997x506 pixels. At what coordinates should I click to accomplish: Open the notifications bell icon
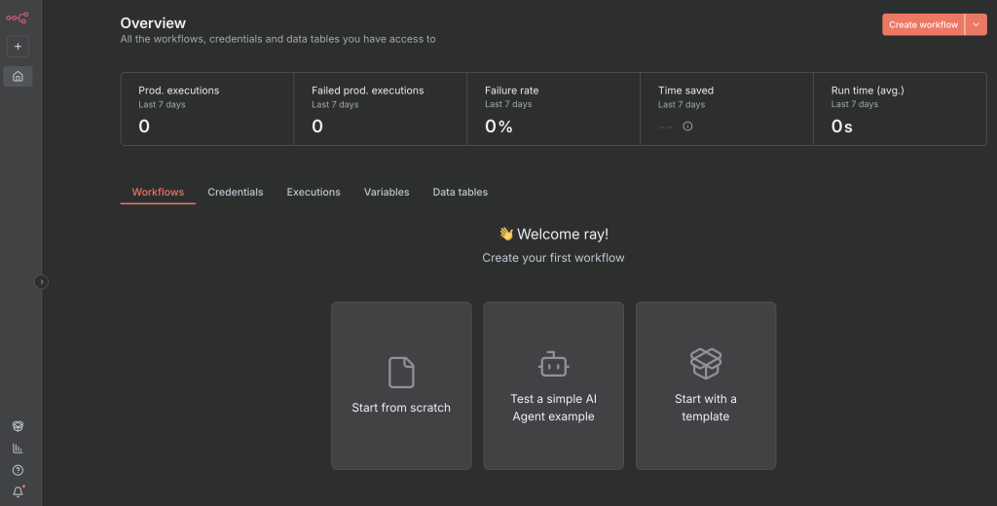coord(18,491)
